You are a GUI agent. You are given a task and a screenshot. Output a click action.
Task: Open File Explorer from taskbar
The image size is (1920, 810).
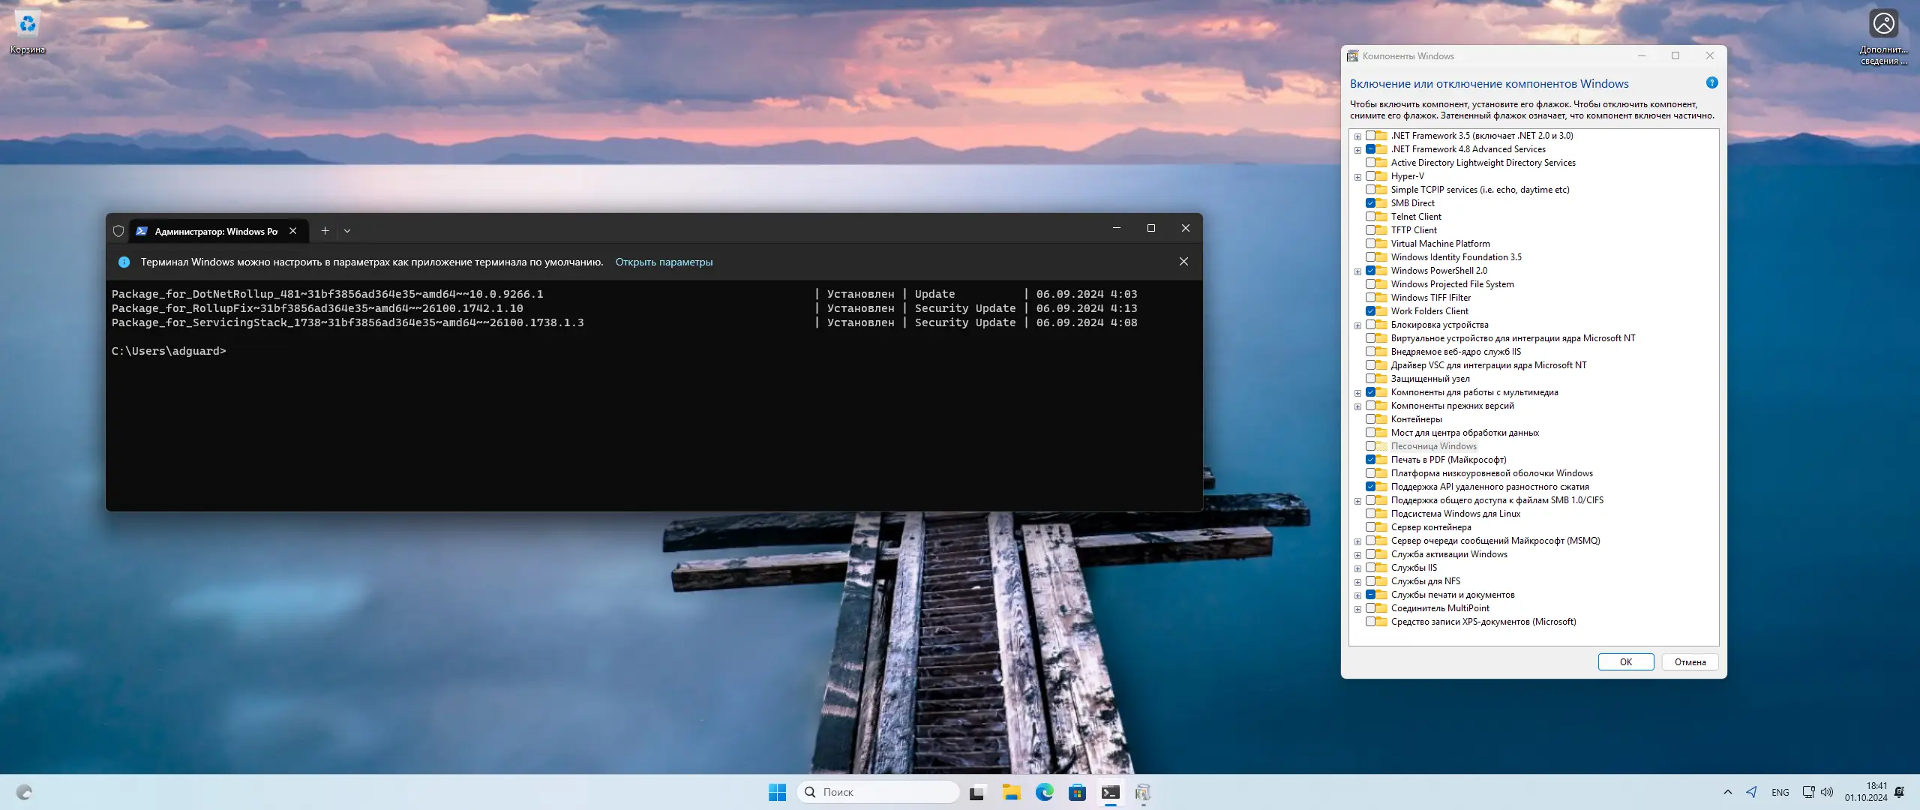point(1011,792)
